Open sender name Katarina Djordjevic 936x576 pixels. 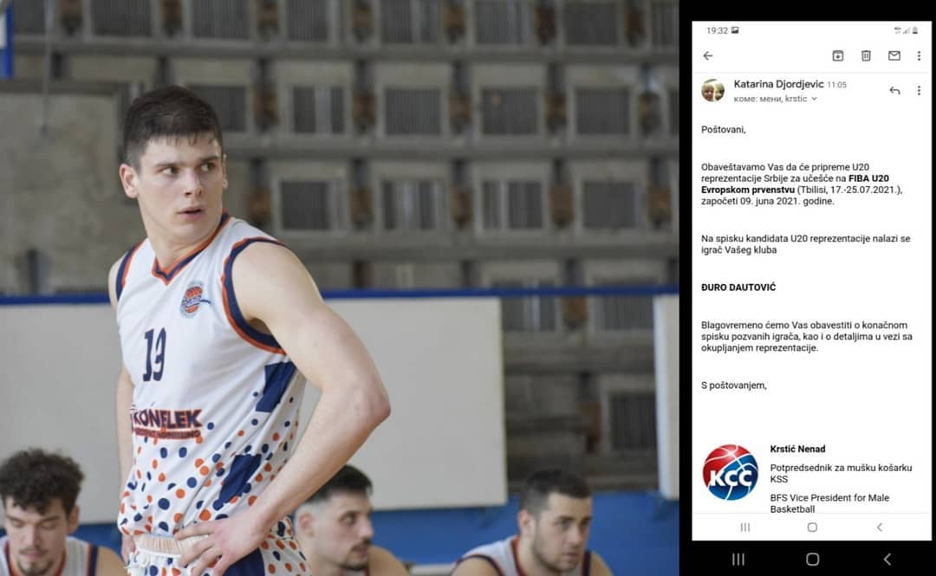click(778, 84)
